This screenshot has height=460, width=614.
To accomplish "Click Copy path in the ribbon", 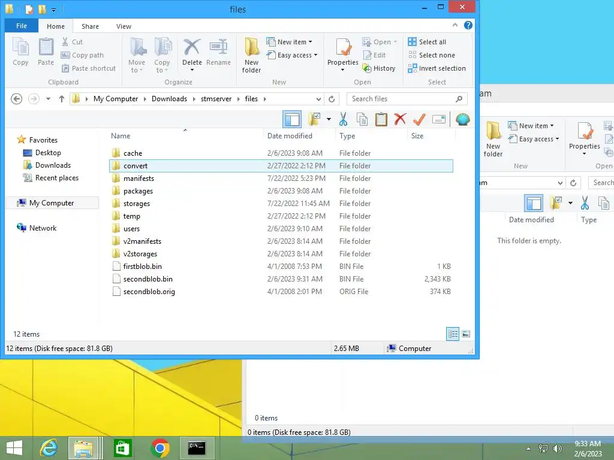I will click(82, 55).
